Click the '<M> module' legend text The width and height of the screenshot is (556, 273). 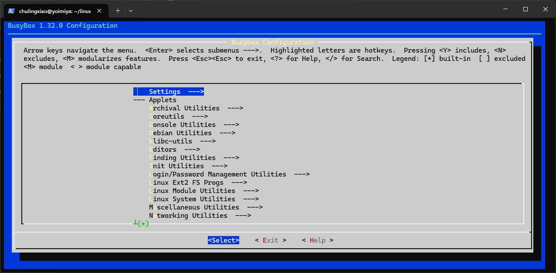coord(43,67)
